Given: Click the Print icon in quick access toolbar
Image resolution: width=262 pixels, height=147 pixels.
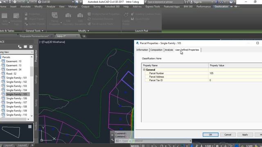Looking at the screenshot, I should [x=15, y=2].
